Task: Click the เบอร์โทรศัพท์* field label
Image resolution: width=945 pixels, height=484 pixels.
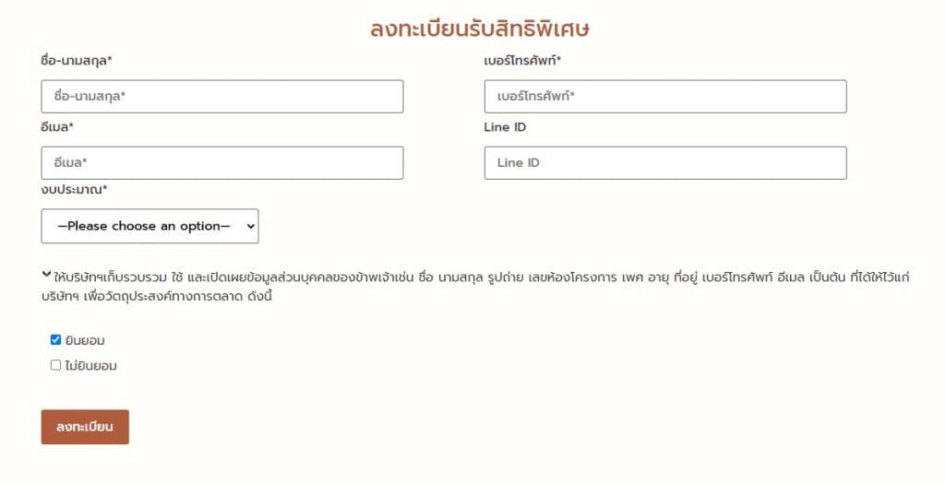Action: point(522,61)
